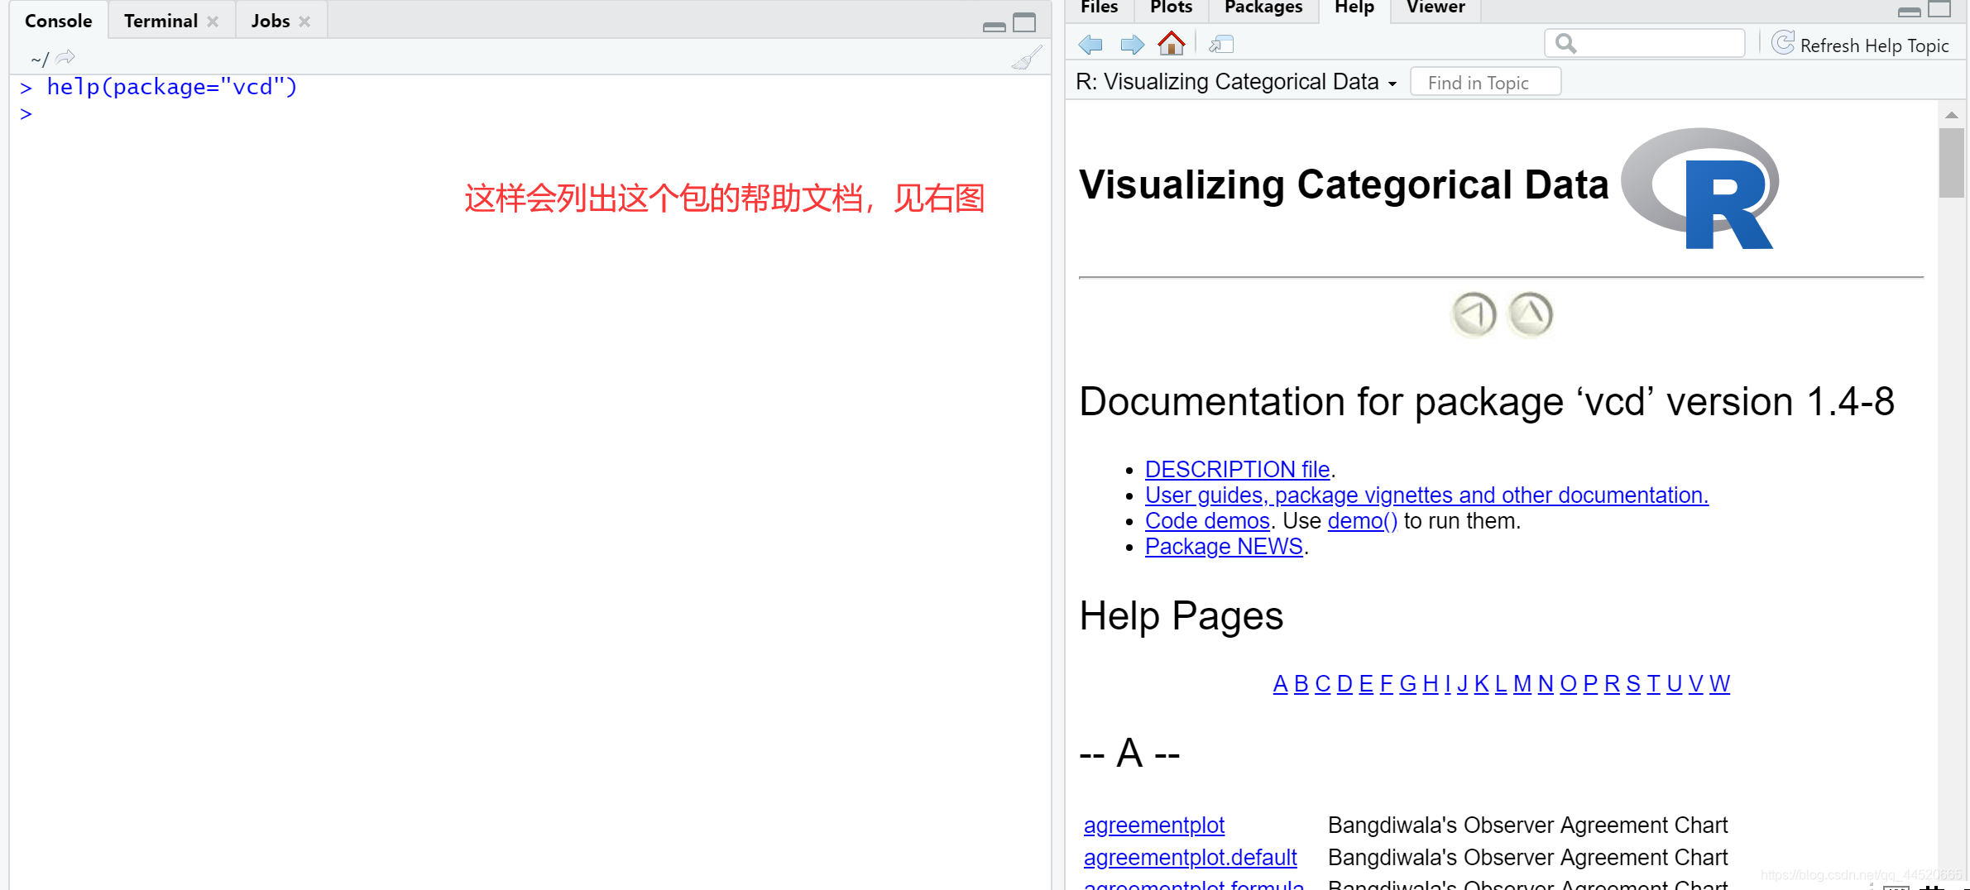Jump to letter B index
The width and height of the screenshot is (1970, 890).
click(1301, 684)
